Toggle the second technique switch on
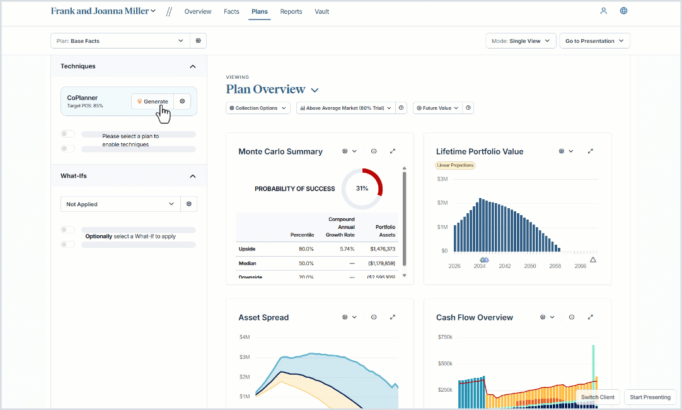The height and width of the screenshot is (410, 682). [67, 148]
